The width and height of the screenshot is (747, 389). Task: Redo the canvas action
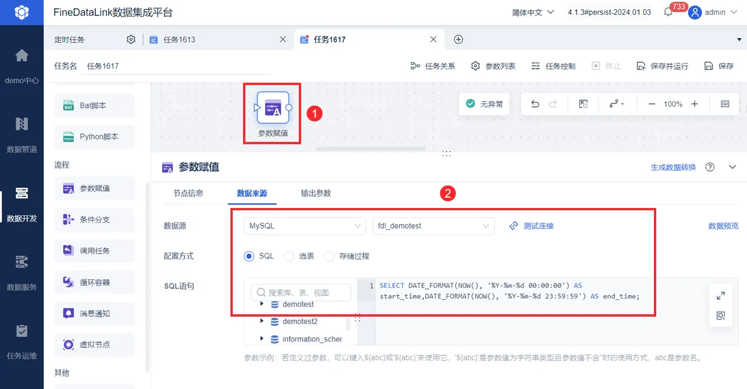(553, 104)
